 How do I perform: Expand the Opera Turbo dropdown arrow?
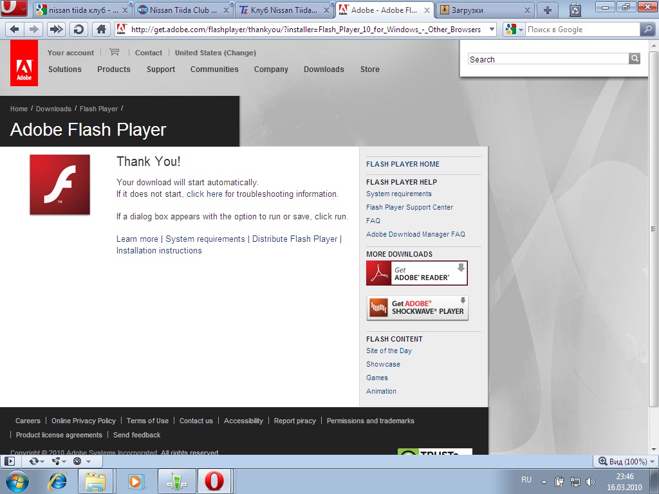(x=88, y=462)
